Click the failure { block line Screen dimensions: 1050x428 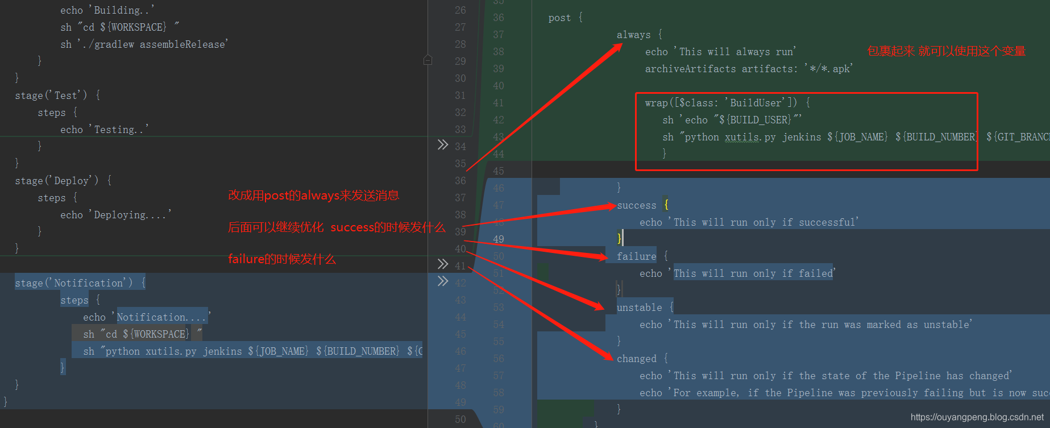click(642, 256)
